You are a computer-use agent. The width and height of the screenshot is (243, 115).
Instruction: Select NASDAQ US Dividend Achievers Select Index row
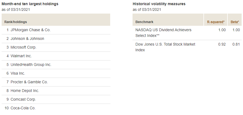pos(187,33)
